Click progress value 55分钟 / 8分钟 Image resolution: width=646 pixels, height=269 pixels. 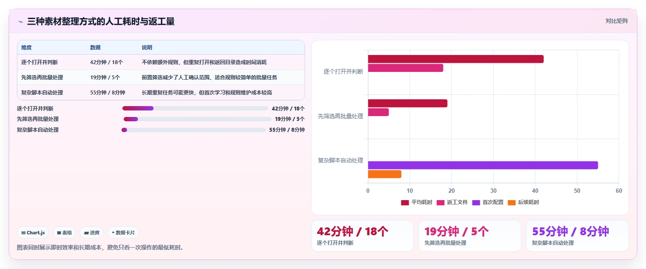[x=287, y=130]
